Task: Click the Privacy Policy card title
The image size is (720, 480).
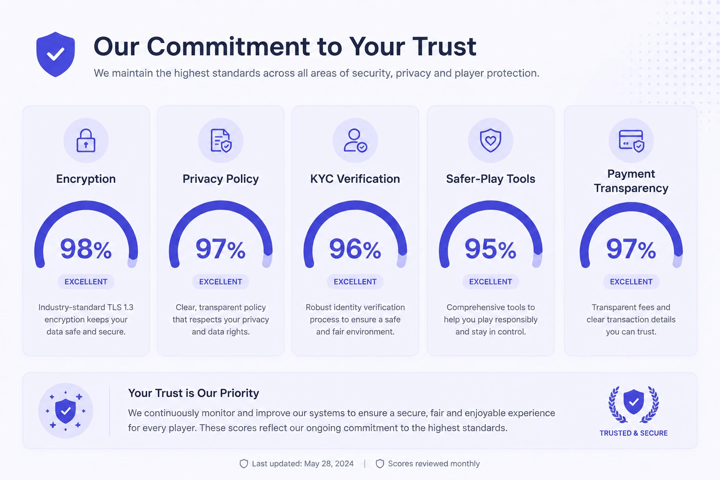Action: [x=221, y=179]
